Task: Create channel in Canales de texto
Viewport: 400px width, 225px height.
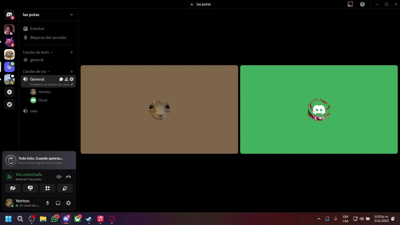Action: click(72, 52)
